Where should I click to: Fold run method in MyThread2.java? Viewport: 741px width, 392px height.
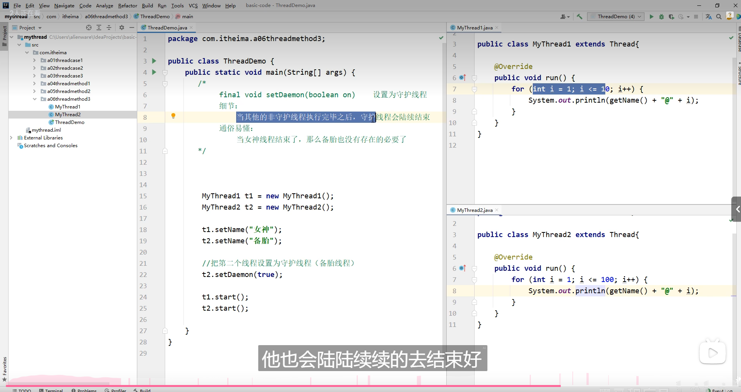click(x=474, y=268)
